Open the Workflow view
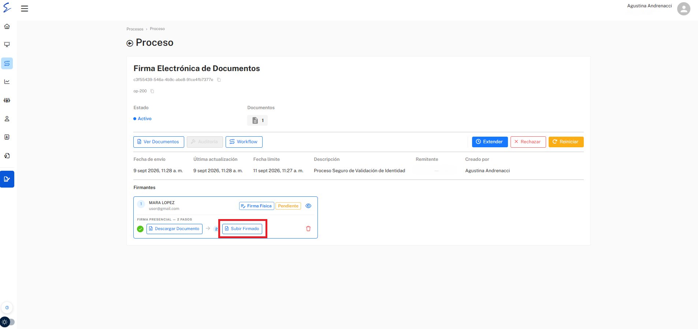This screenshot has height=329, width=698. (x=244, y=142)
